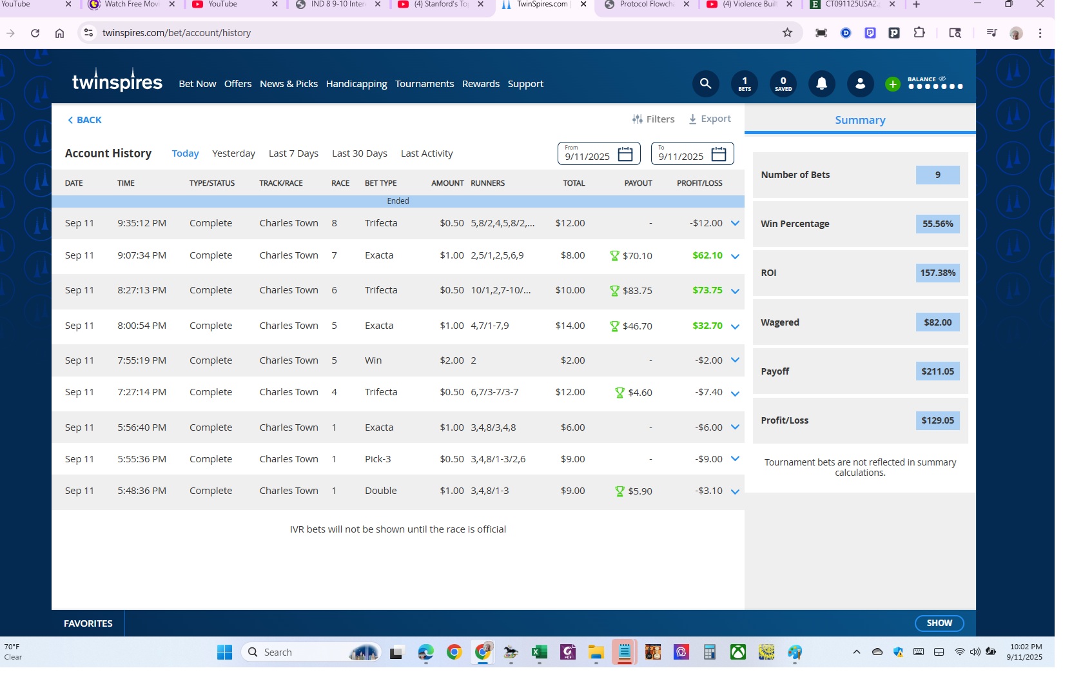The height and width of the screenshot is (677, 1083).
Task: Click the Export link
Action: point(710,119)
